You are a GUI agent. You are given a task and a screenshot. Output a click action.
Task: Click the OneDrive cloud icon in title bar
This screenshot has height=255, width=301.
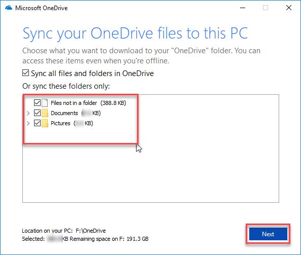pyautogui.click(x=9, y=8)
